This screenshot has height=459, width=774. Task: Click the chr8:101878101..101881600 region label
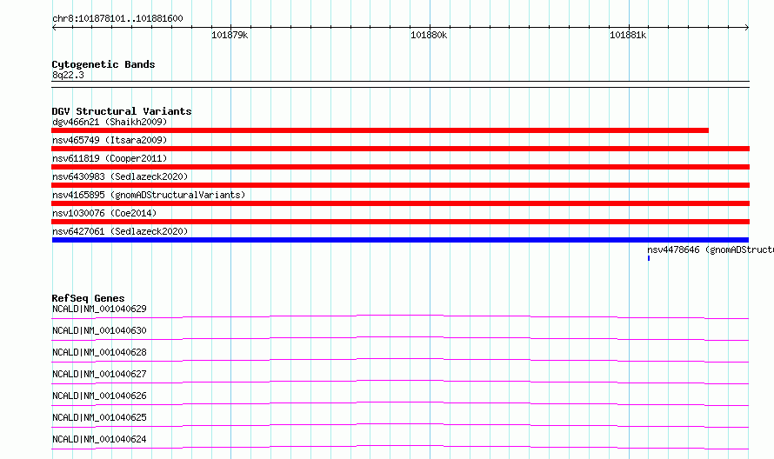point(117,19)
